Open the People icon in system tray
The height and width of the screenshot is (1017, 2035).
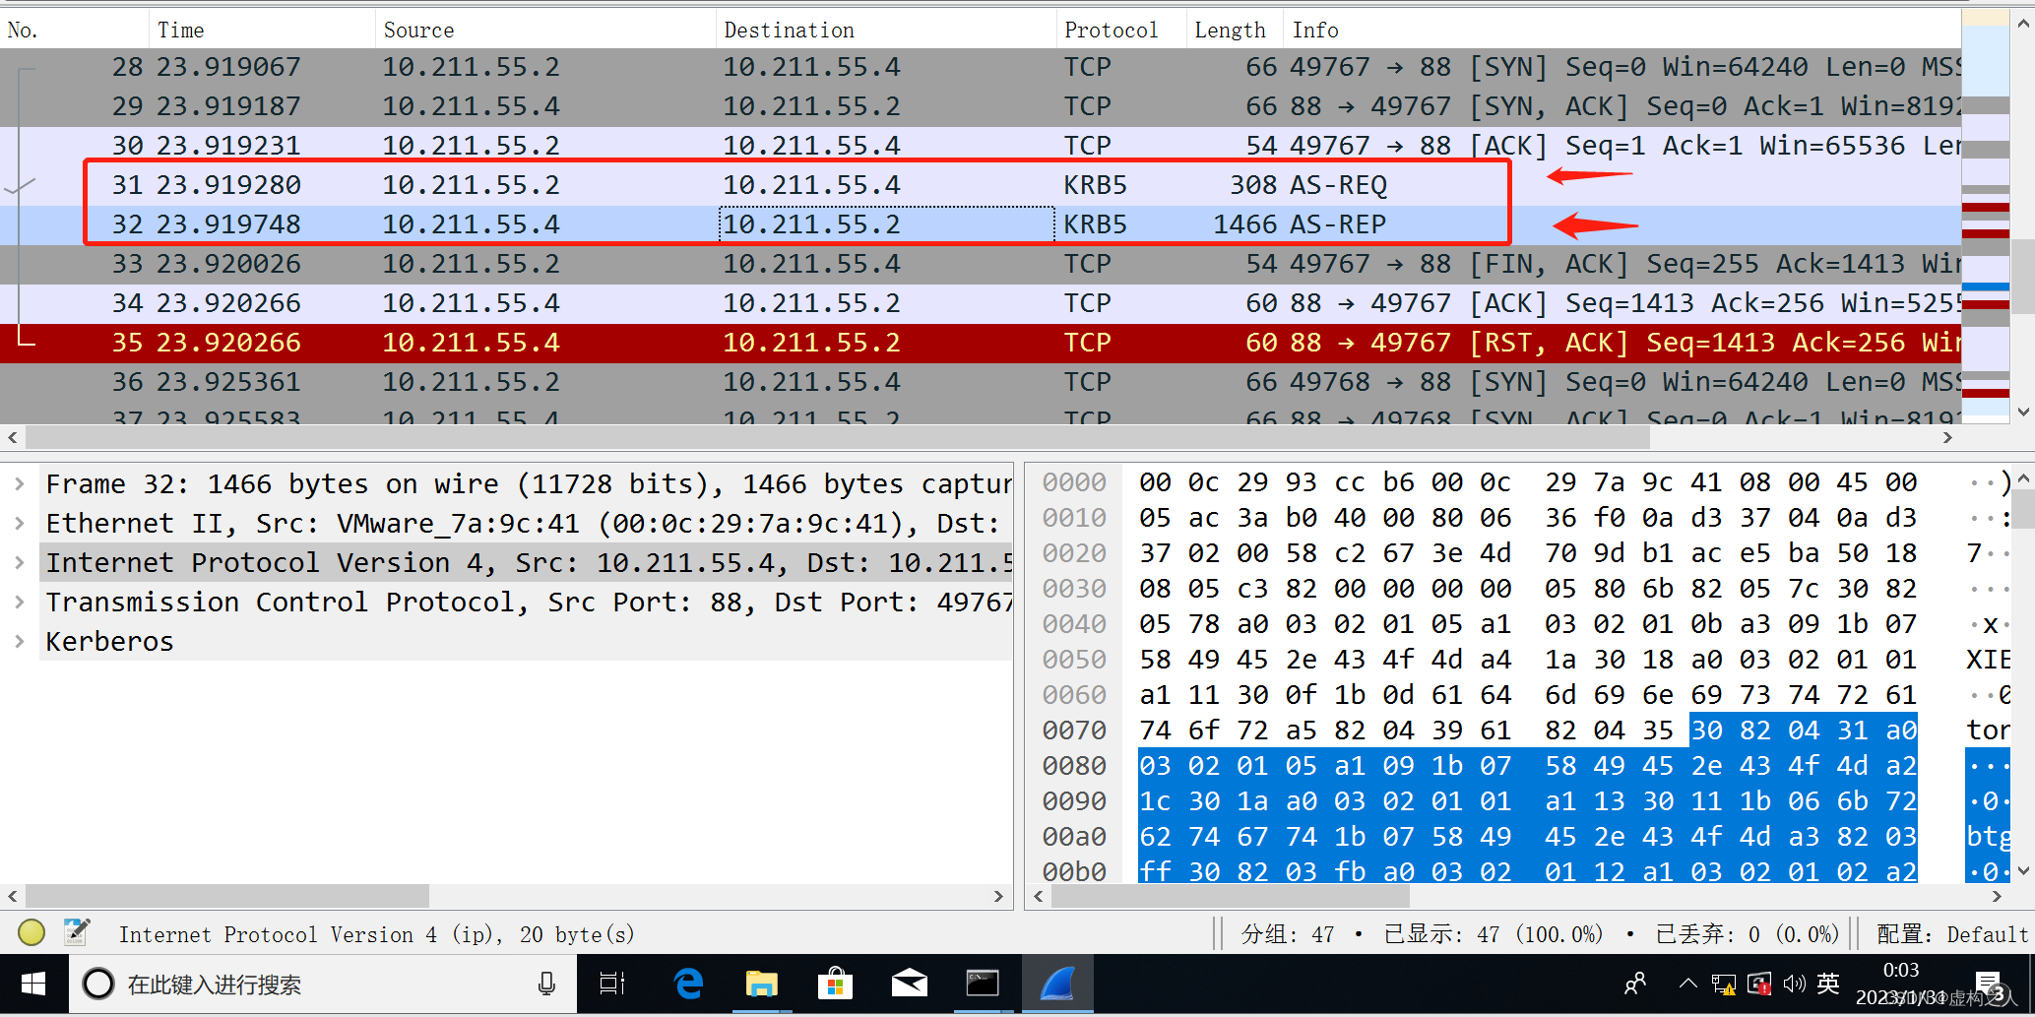(x=1635, y=984)
